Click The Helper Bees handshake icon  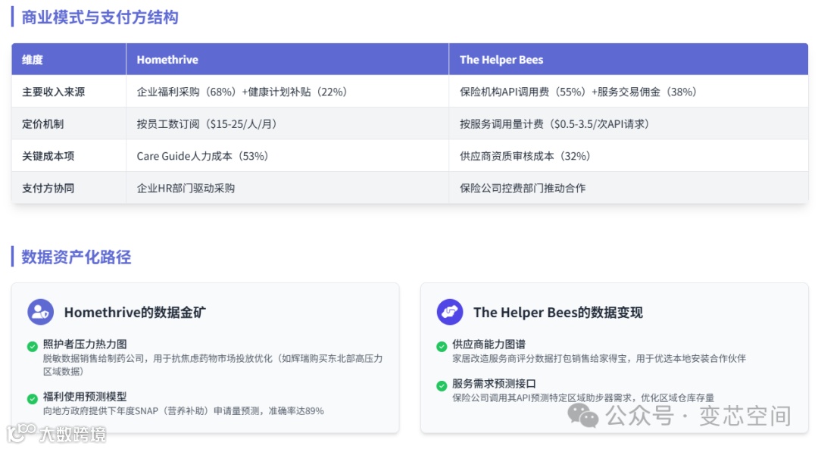click(450, 312)
